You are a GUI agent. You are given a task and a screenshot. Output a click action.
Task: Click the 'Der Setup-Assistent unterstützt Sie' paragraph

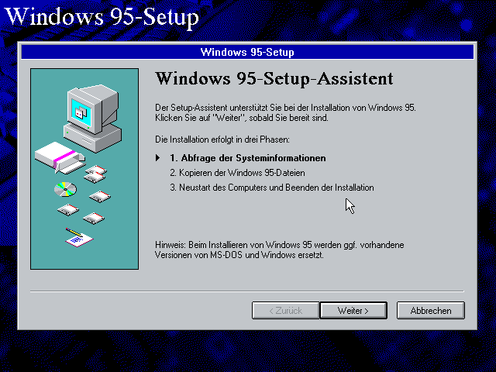pyautogui.click(x=285, y=112)
